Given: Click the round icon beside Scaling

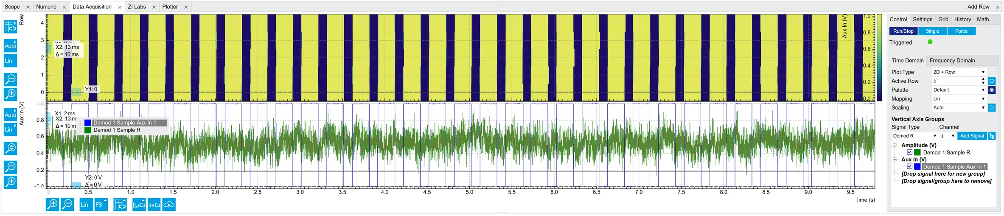Looking at the screenshot, I should [992, 108].
